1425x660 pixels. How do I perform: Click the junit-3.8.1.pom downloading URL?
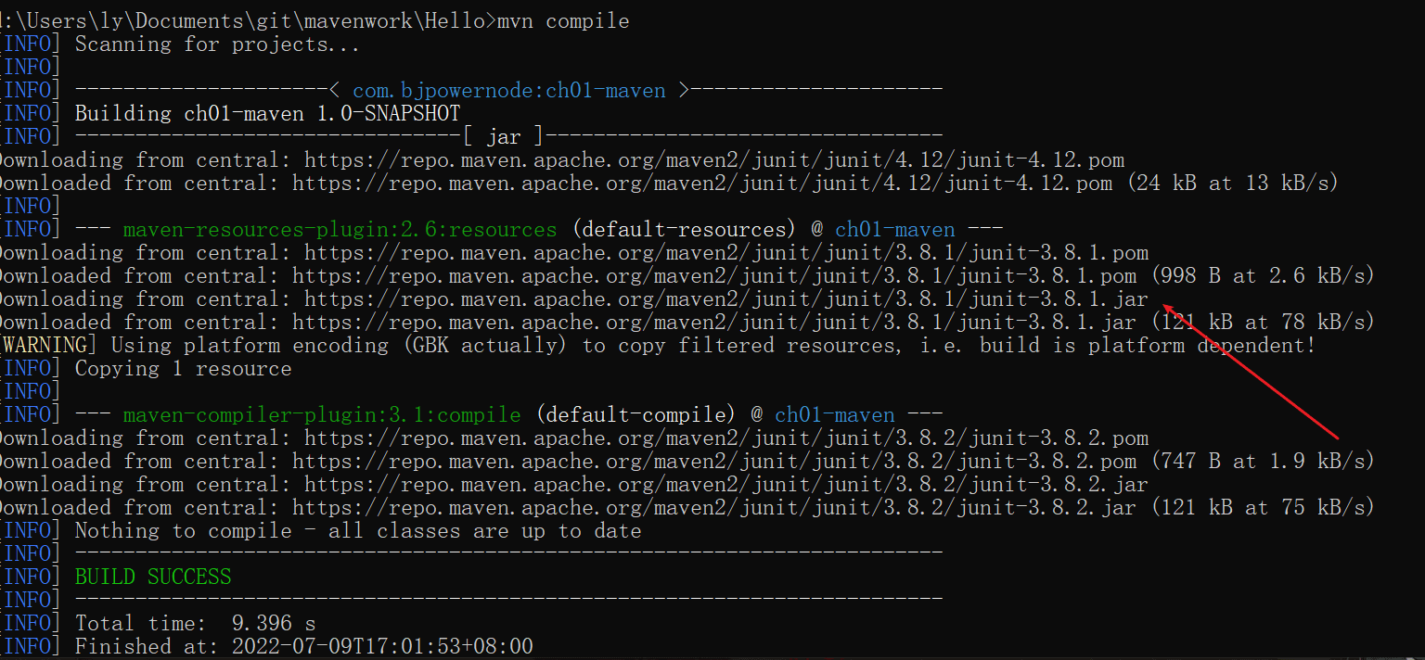click(726, 252)
